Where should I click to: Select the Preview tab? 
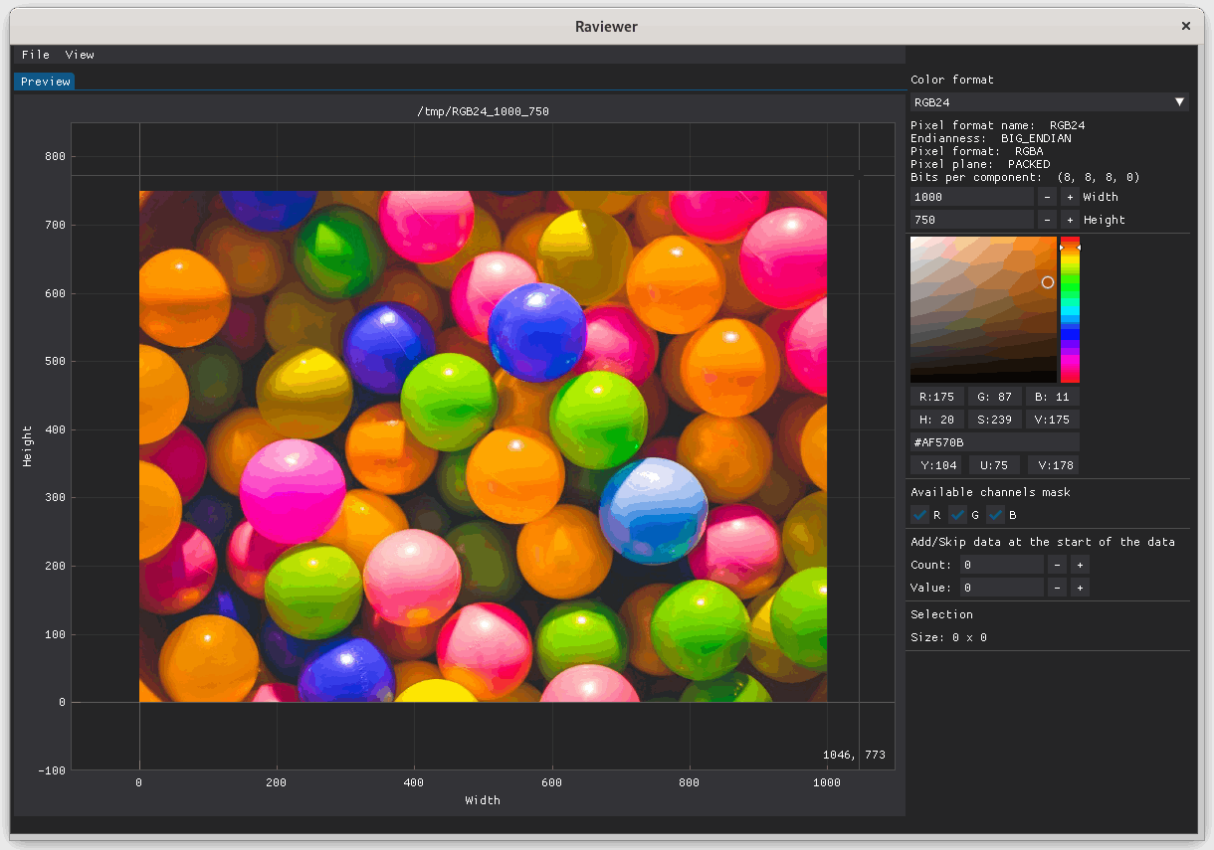44,82
